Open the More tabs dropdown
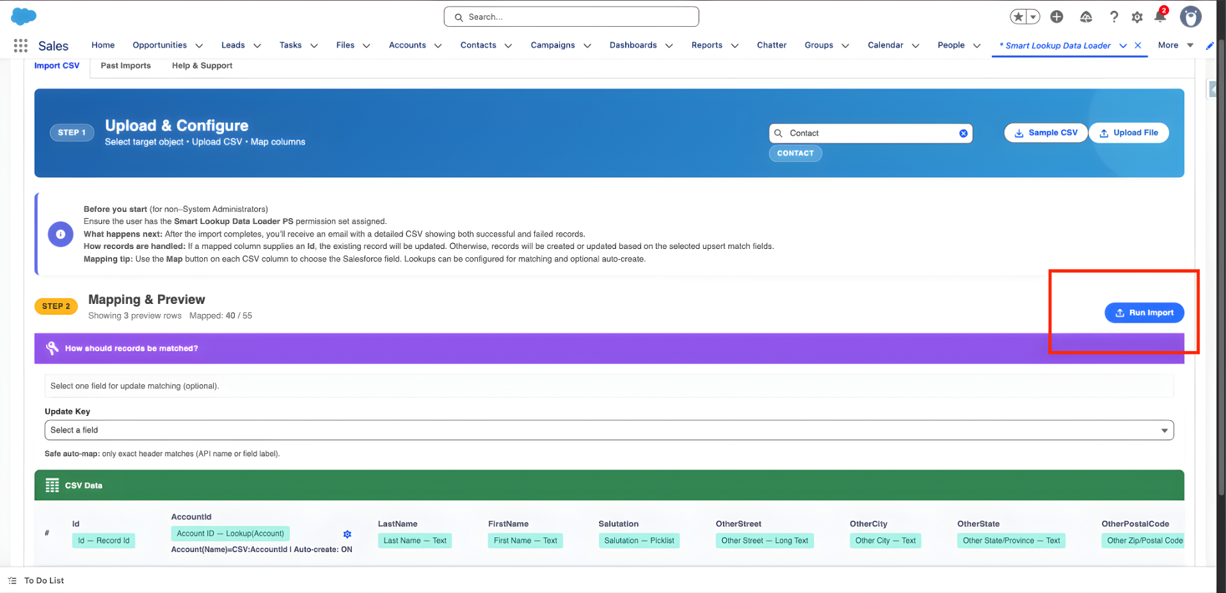Image resolution: width=1226 pixels, height=593 pixels. [1190, 45]
